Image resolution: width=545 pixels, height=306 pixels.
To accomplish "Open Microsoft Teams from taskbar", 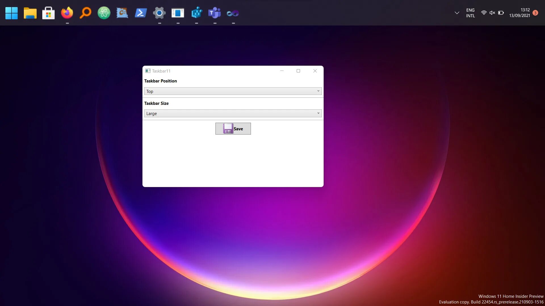I will 215,13.
